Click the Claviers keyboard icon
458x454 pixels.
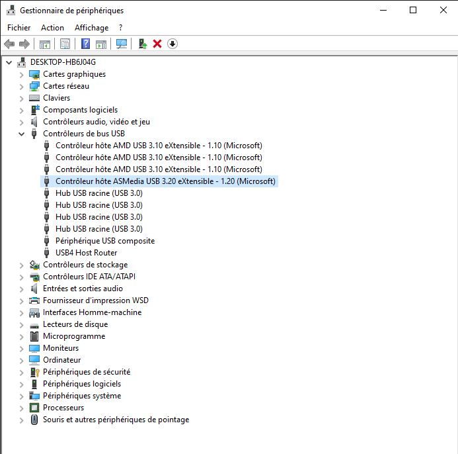pyautogui.click(x=34, y=98)
